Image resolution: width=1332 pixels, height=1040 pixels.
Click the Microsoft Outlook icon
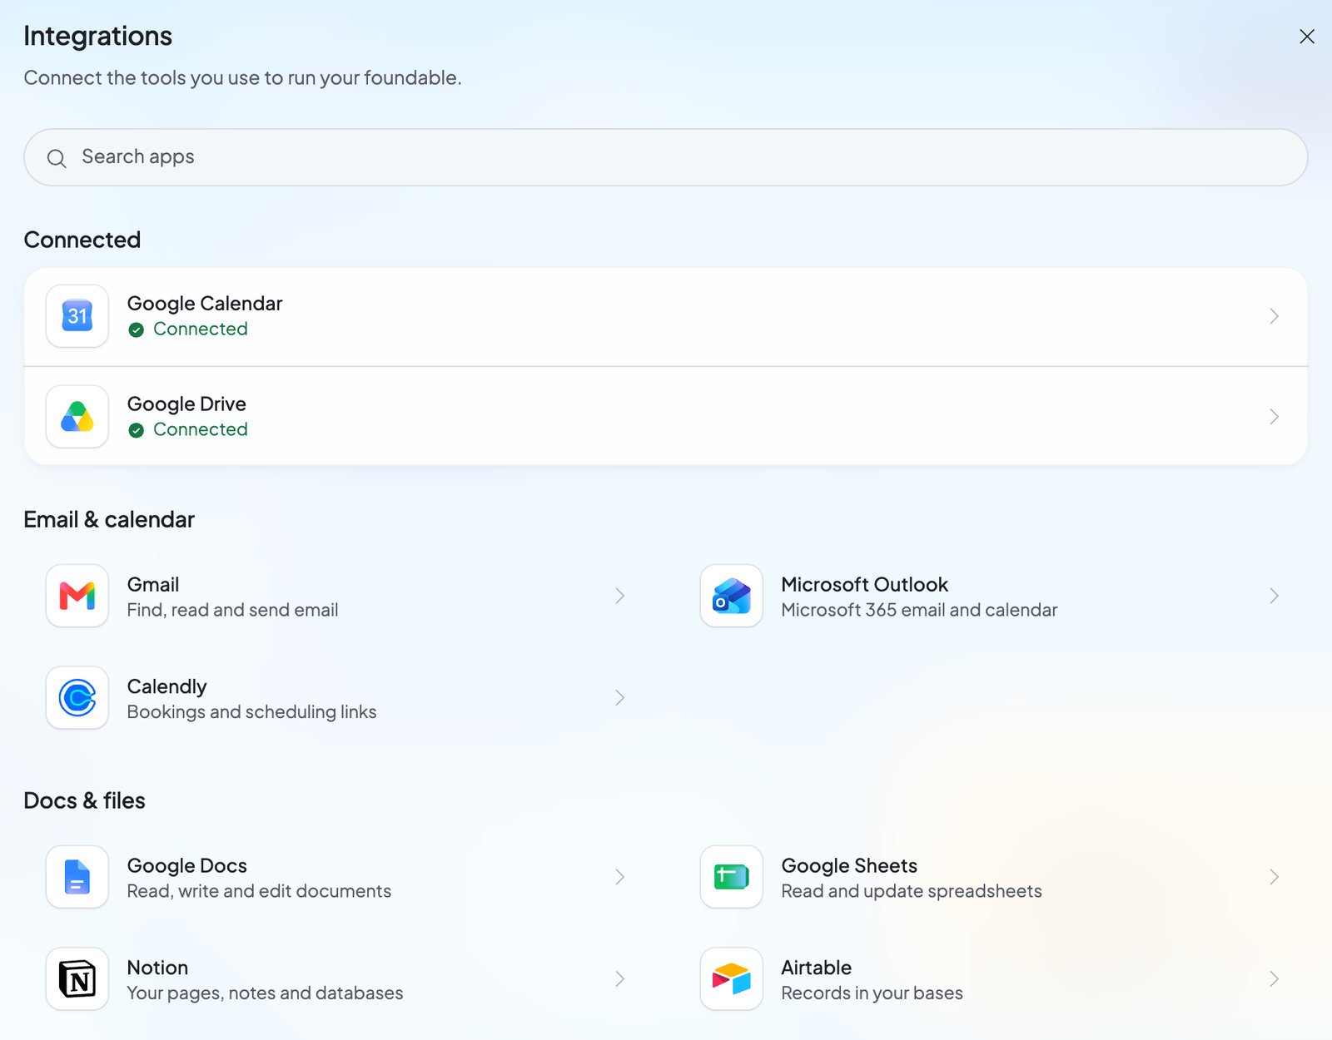732,596
